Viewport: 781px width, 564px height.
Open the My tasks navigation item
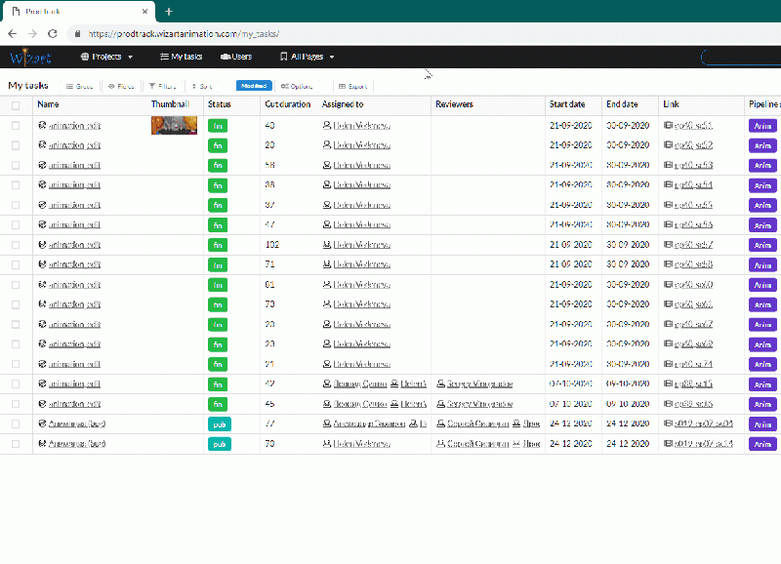click(181, 57)
